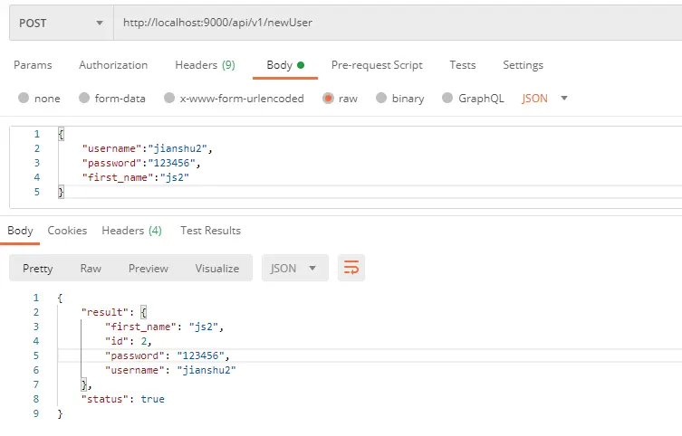Toggle the wrap lines icon button
The image size is (682, 436).
(x=351, y=268)
